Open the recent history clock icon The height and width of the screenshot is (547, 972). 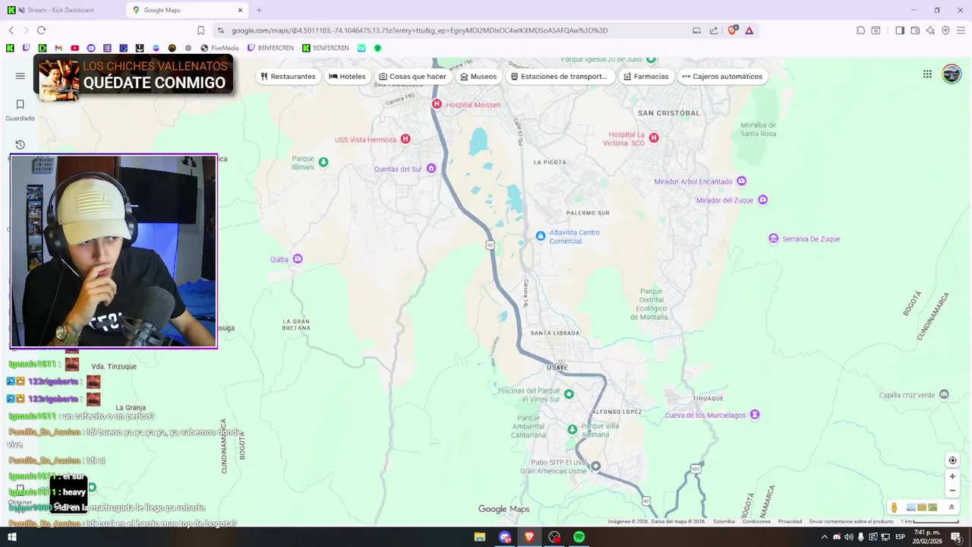tap(21, 144)
